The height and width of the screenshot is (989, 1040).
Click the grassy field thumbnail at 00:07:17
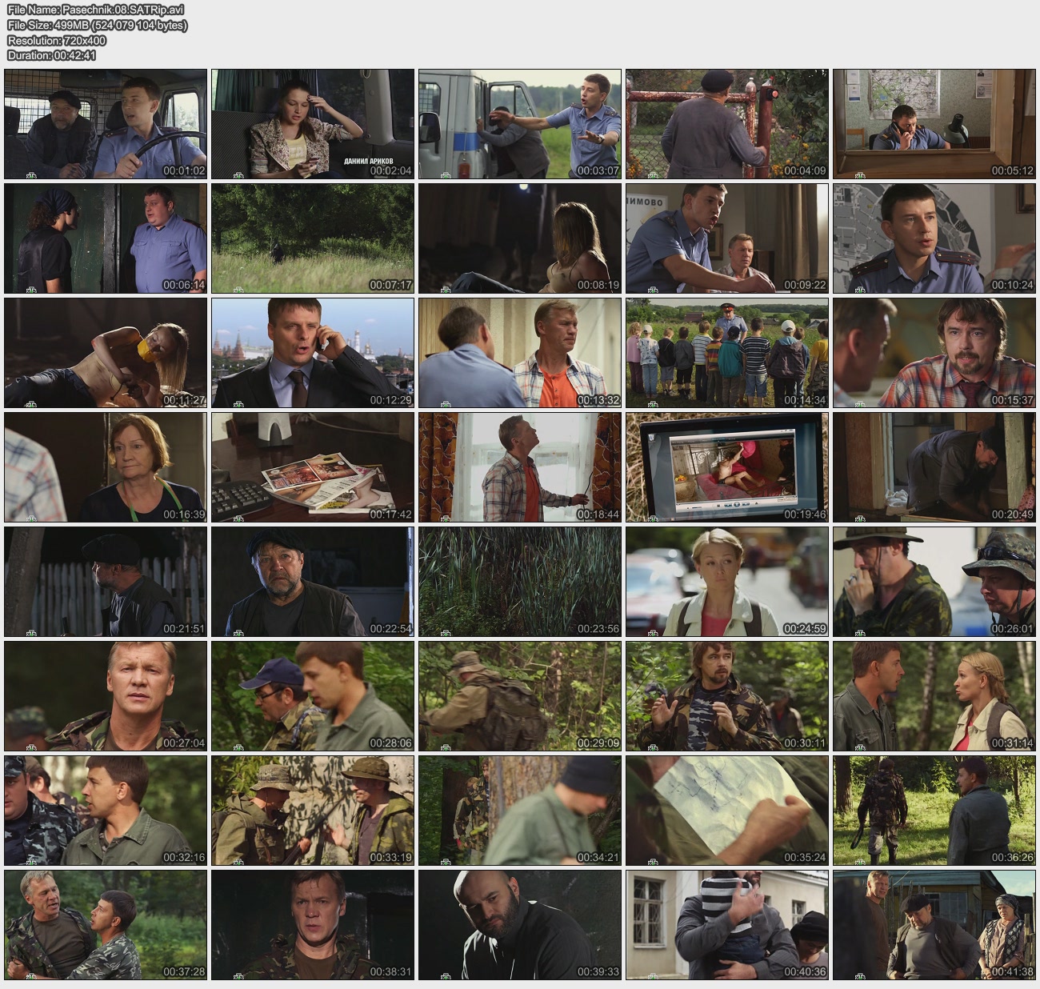[313, 238]
